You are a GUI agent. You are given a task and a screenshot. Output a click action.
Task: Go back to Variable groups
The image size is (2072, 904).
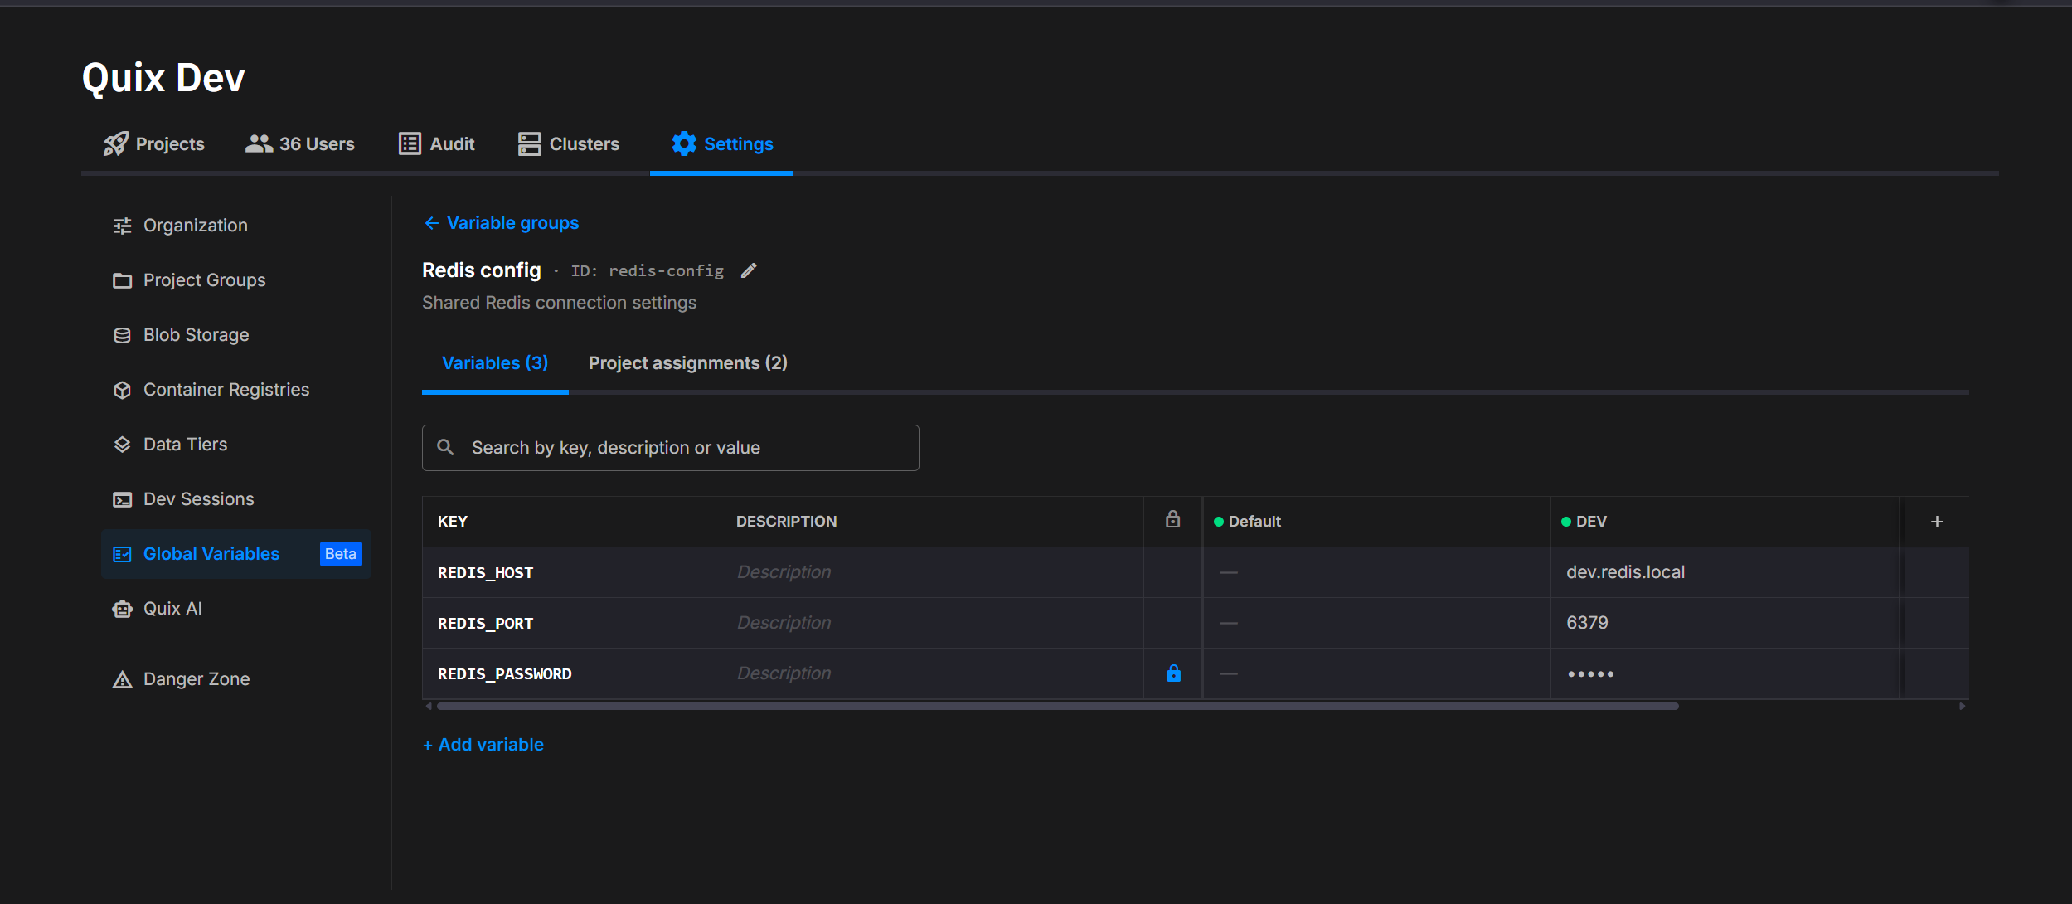(502, 223)
